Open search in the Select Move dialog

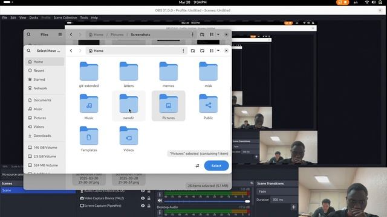click(29, 51)
